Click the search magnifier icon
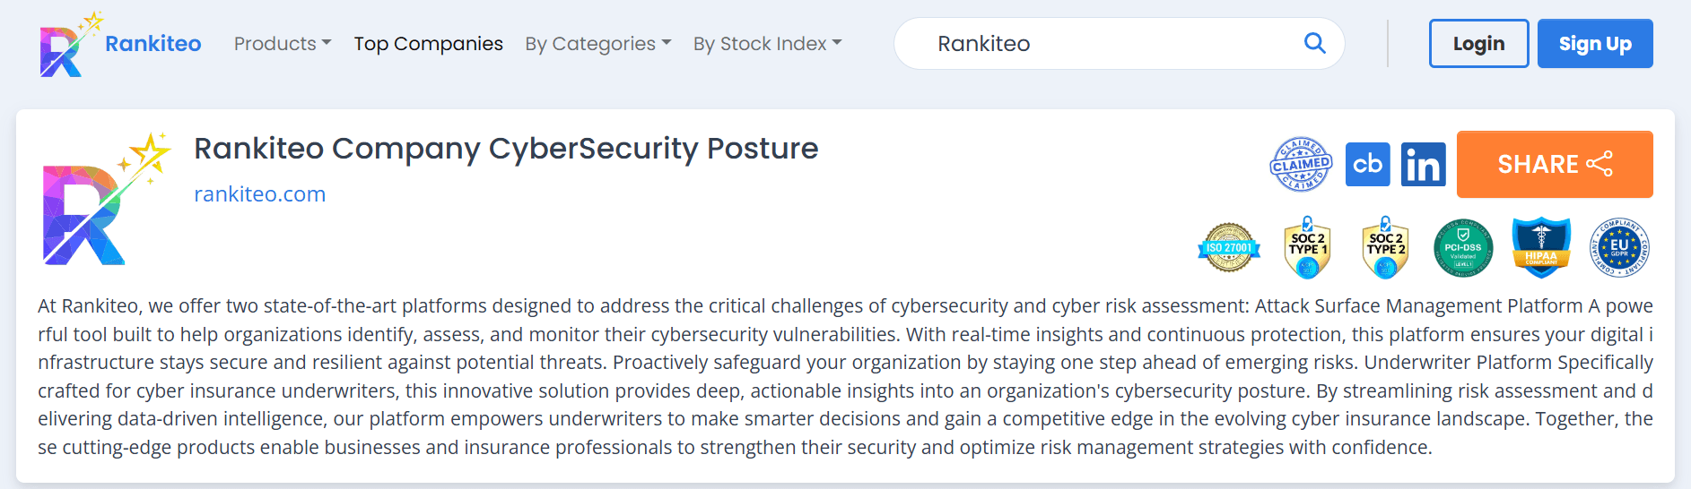 point(1314,43)
